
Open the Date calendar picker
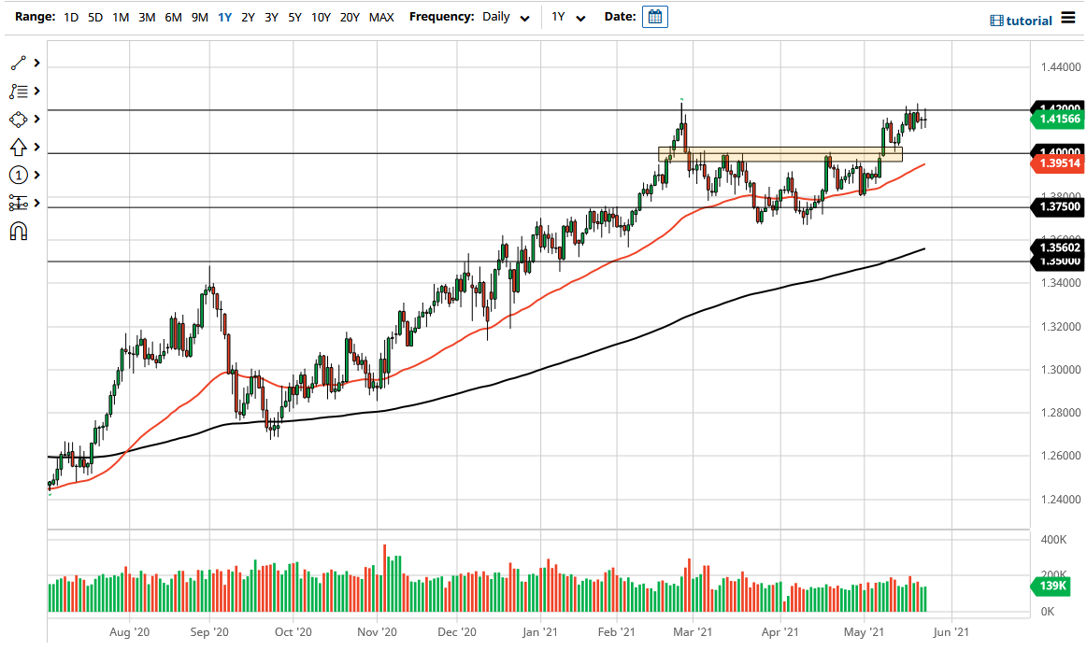point(653,16)
